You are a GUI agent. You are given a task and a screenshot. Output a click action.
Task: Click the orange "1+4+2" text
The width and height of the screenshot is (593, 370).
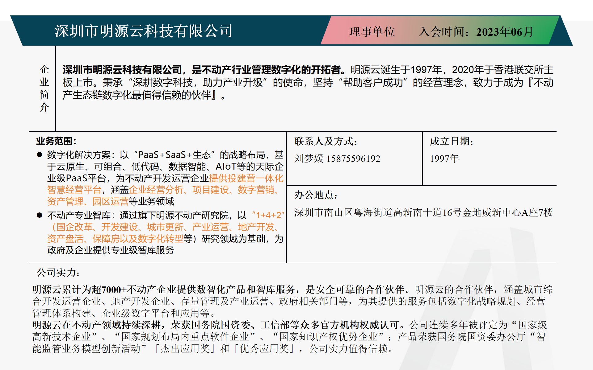coord(267,215)
